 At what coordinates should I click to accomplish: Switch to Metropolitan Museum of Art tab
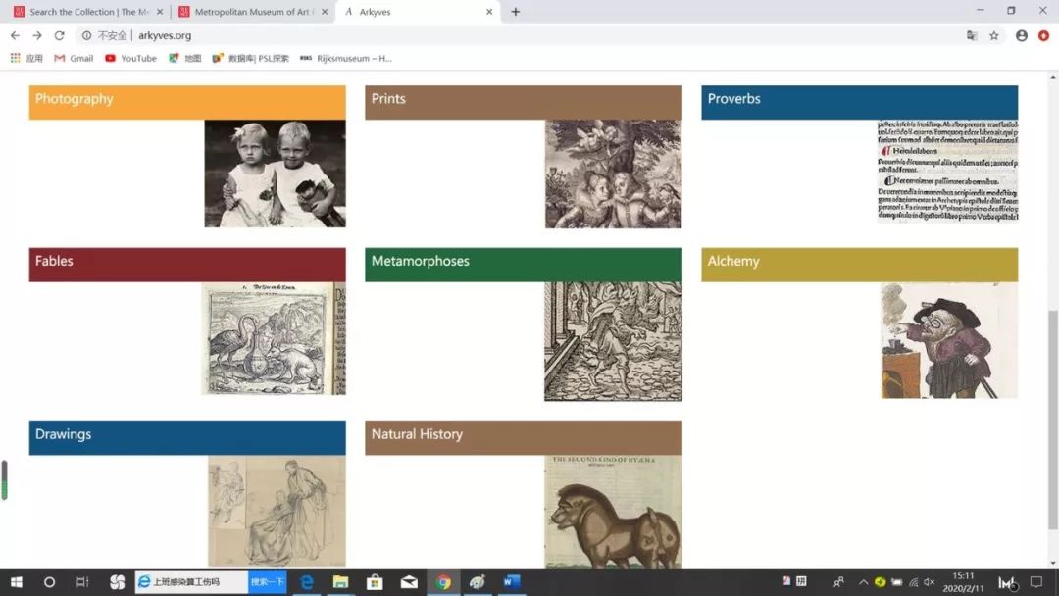point(253,12)
